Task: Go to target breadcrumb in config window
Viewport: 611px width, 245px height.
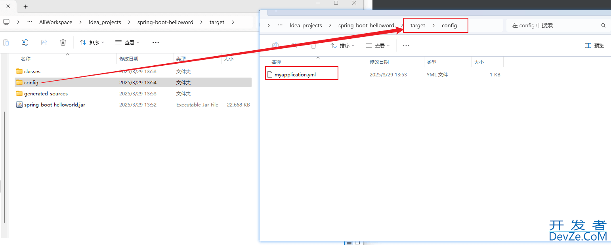Action: click(x=418, y=25)
